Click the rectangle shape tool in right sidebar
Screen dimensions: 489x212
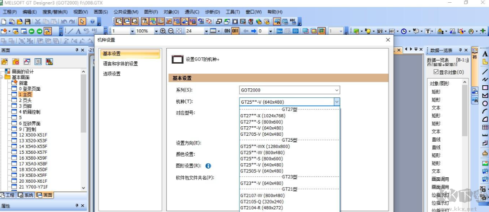(485, 88)
